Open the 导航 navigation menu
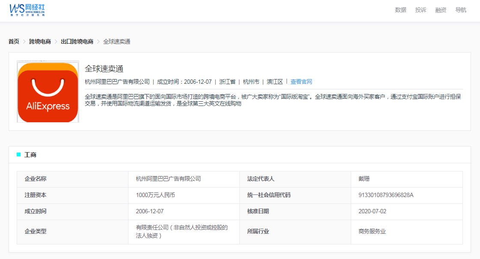Screen dimensions: 480x259 coord(461,10)
